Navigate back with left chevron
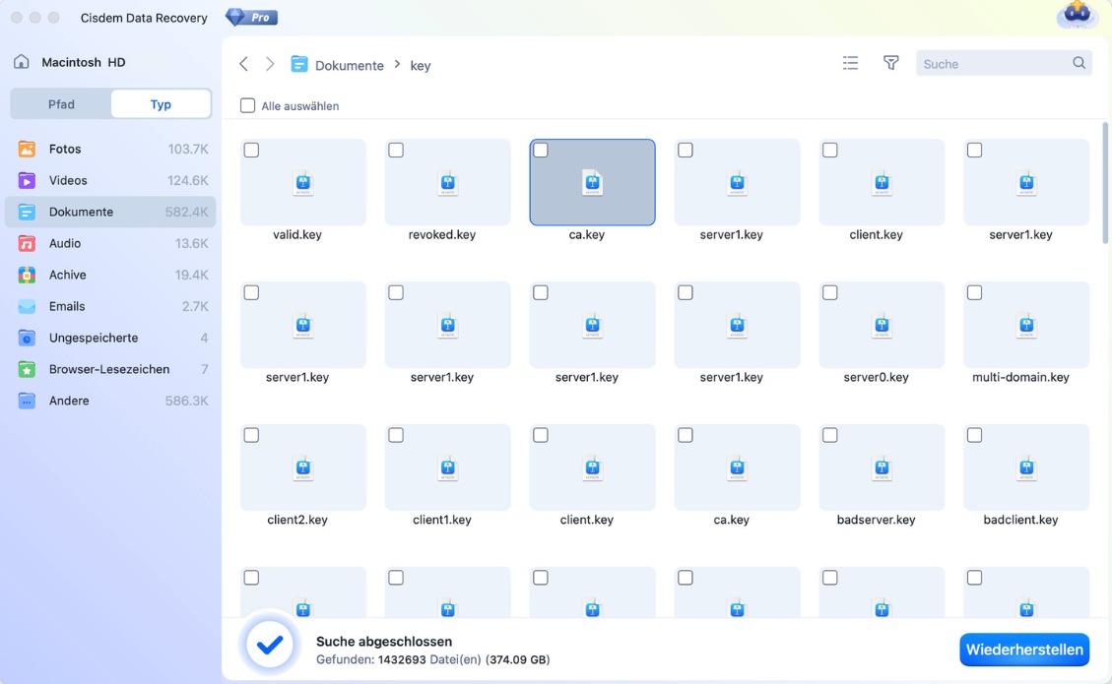1112x684 pixels. [x=244, y=64]
